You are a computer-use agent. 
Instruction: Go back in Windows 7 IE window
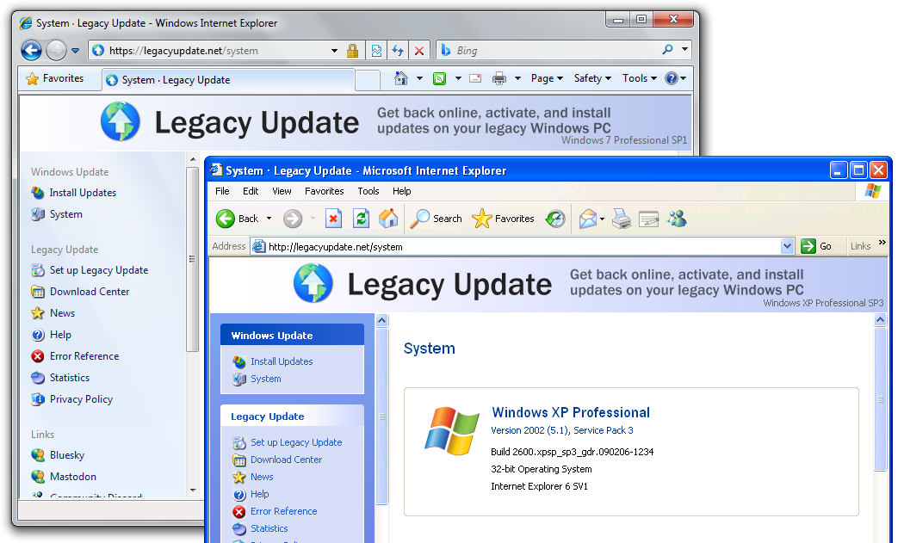point(31,50)
